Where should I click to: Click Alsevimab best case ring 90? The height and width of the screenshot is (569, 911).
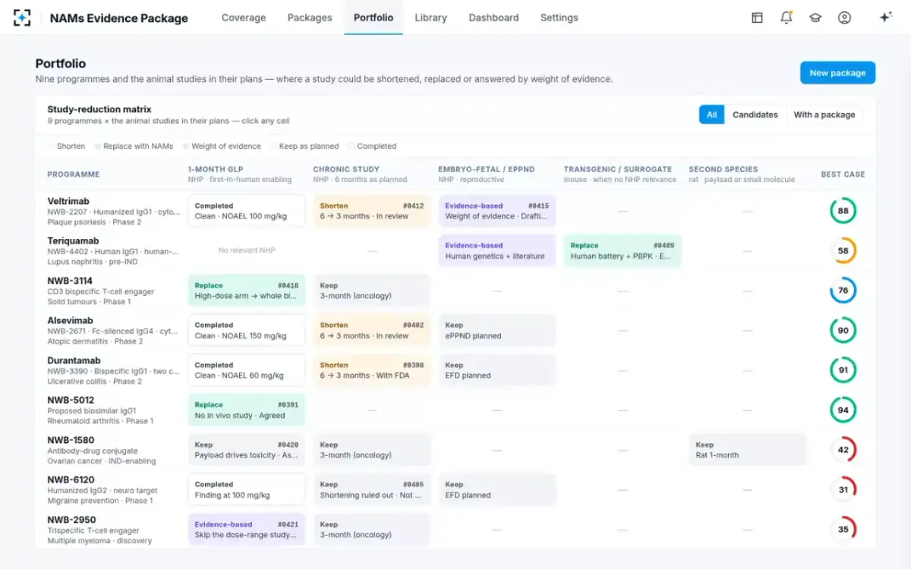tap(843, 330)
